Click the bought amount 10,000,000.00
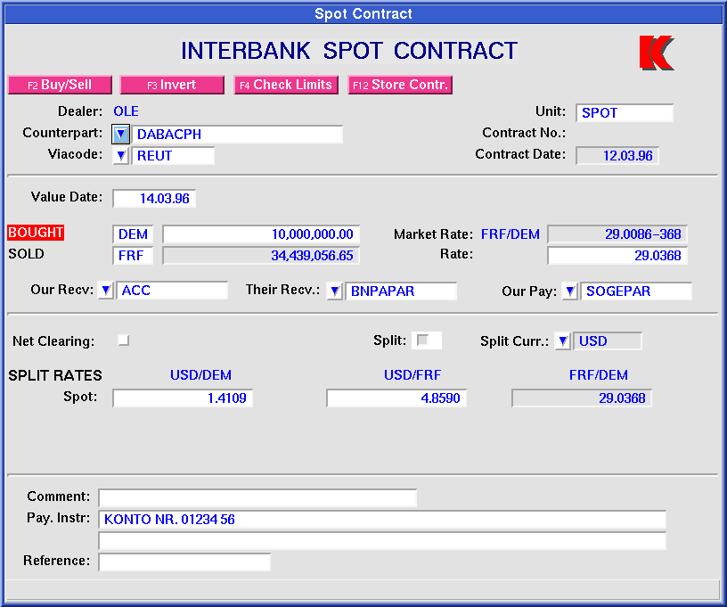 point(261,234)
